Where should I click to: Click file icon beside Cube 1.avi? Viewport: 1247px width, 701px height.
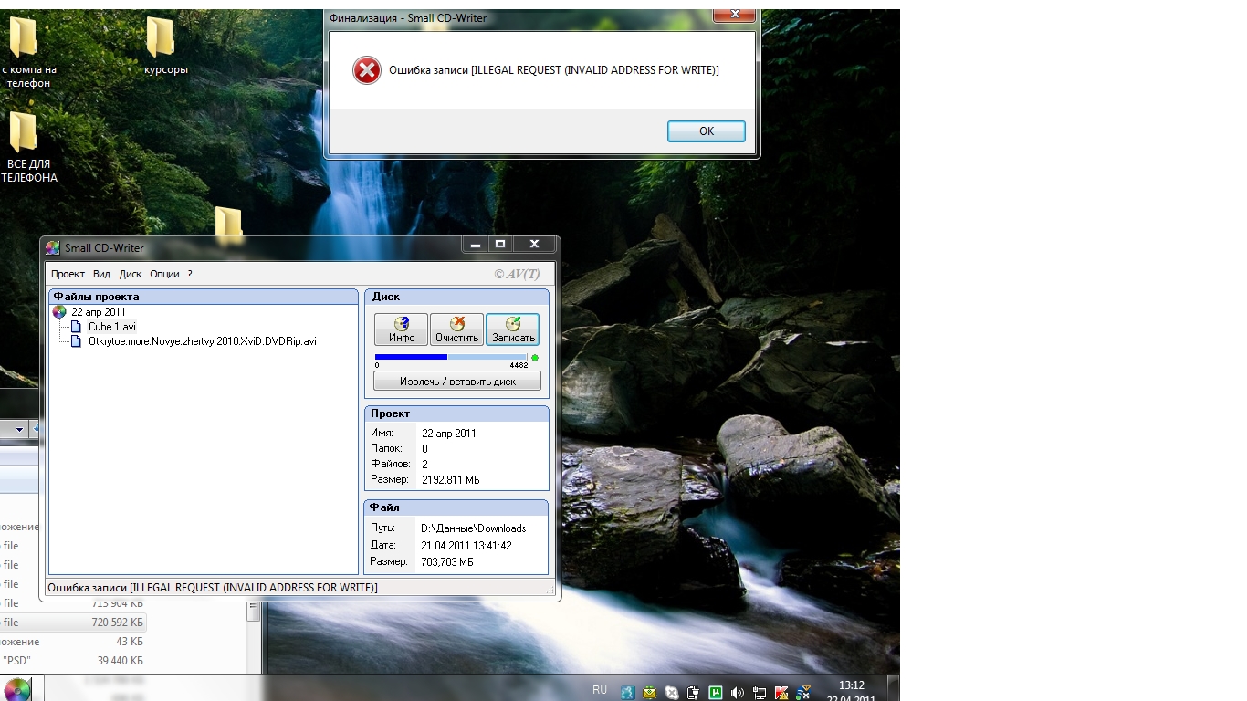77,327
